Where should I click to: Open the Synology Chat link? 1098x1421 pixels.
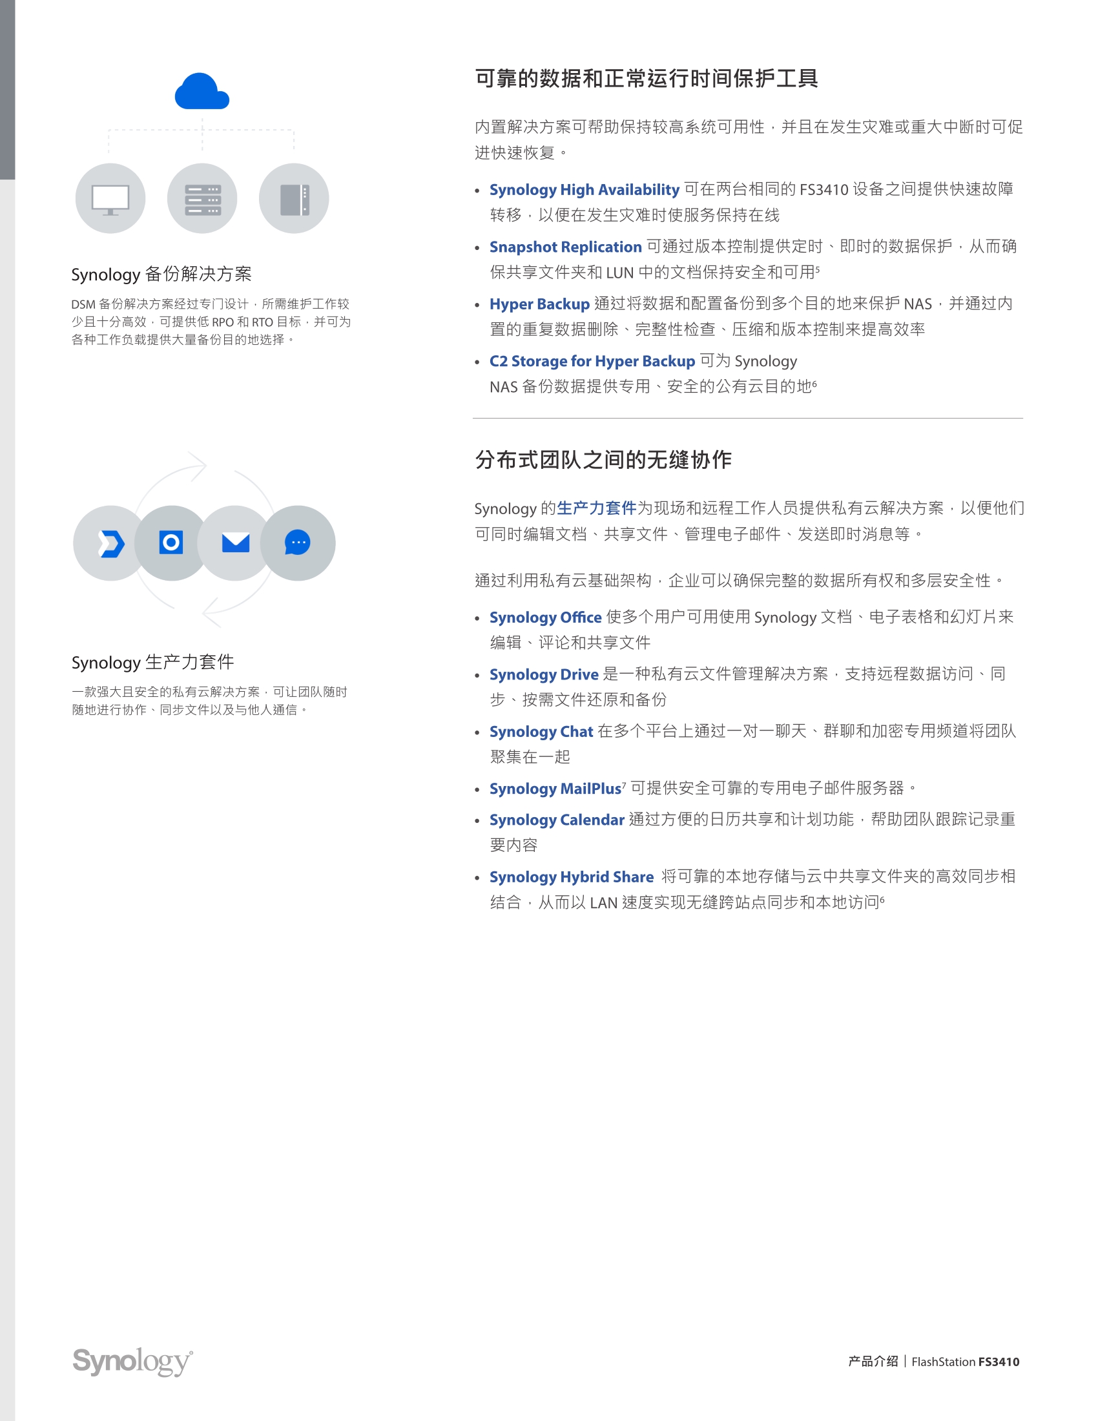(x=541, y=732)
